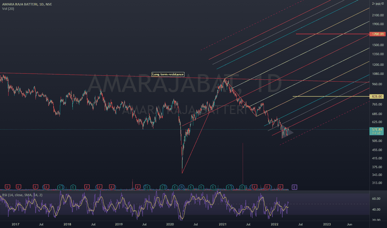Click the 313.00 price axis label
Image resolution: width=387 pixels, height=228 pixels.
tap(378, 183)
